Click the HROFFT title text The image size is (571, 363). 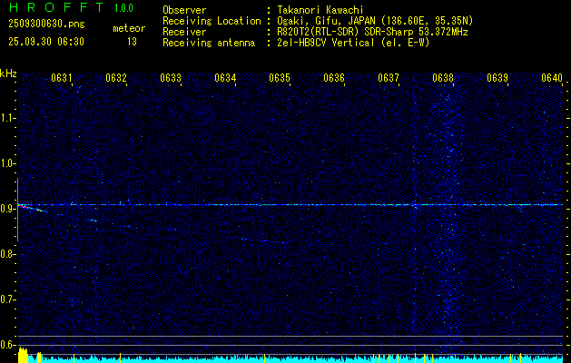coord(56,7)
